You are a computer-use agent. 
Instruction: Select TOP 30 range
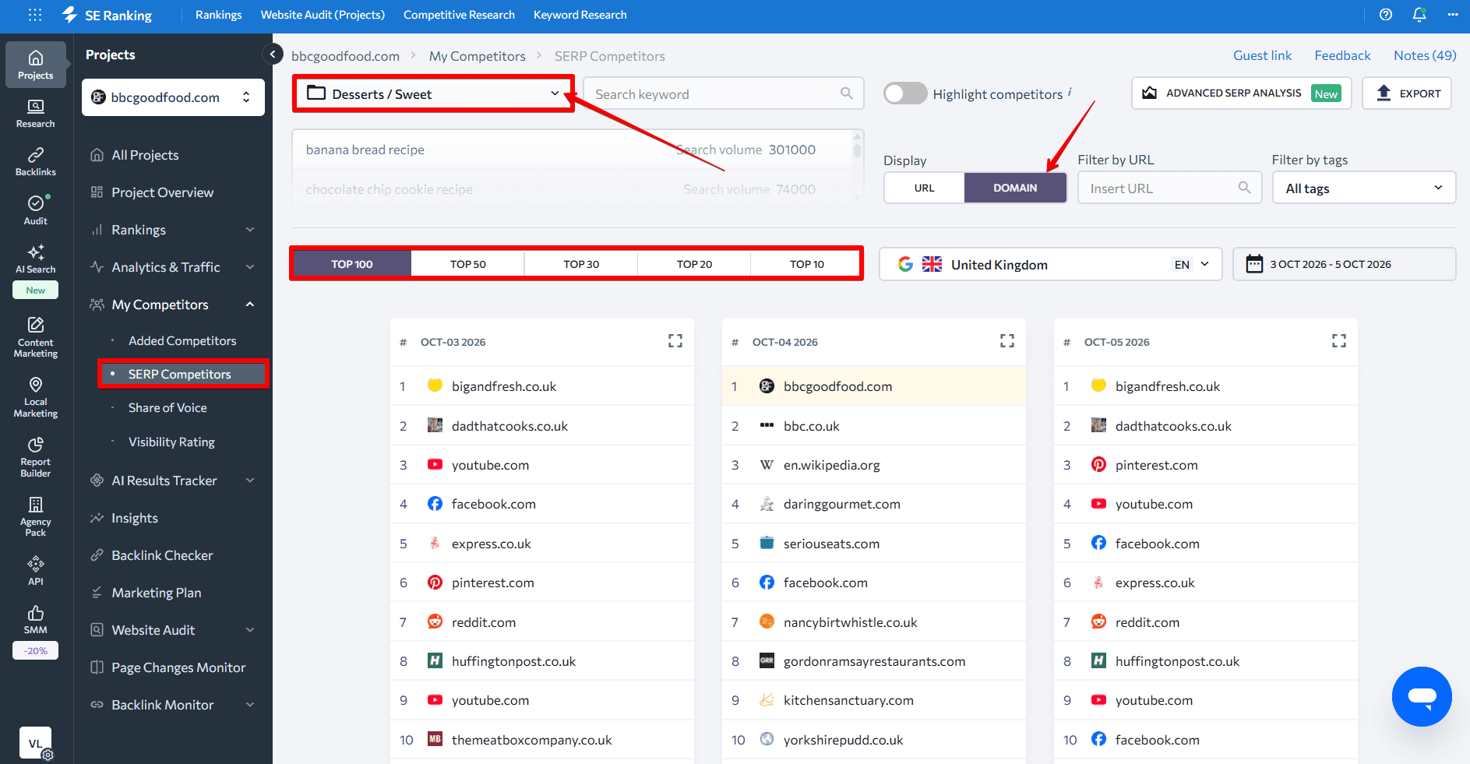pyautogui.click(x=581, y=264)
